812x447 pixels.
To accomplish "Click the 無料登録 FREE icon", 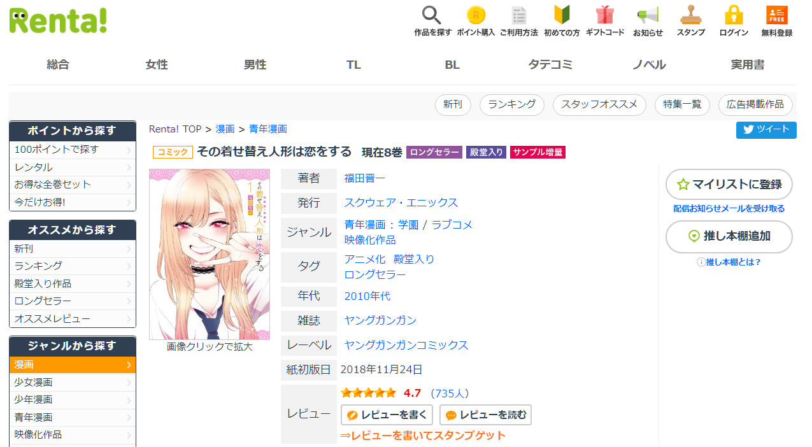I will pyautogui.click(x=777, y=15).
